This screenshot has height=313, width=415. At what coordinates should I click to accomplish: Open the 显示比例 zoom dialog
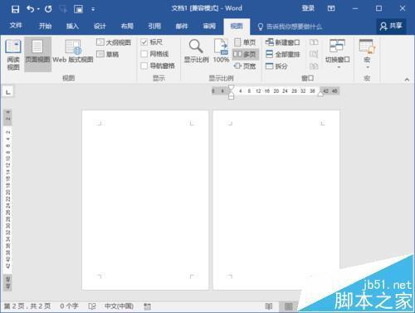click(x=196, y=51)
